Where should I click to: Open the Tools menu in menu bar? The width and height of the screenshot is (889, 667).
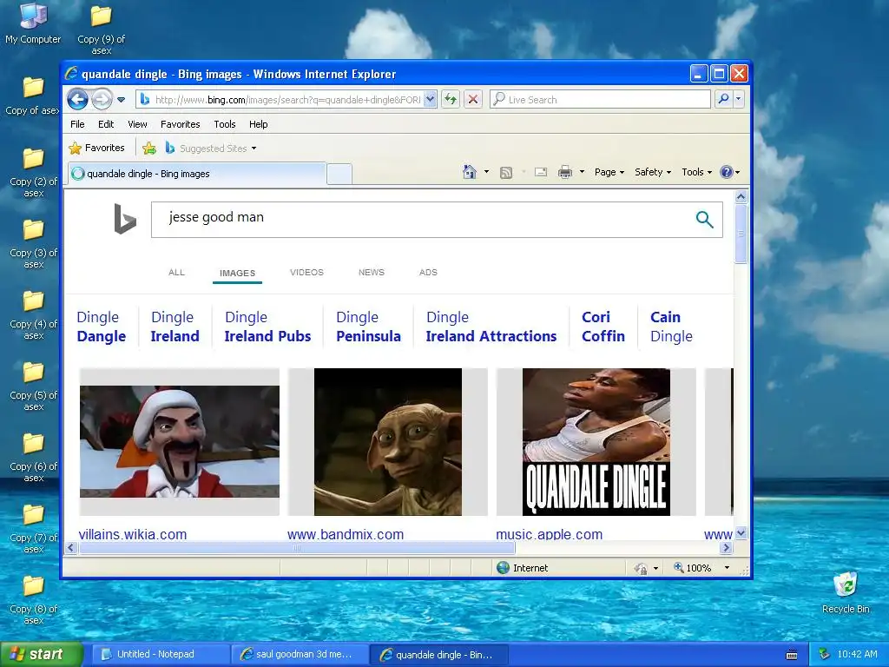click(225, 124)
